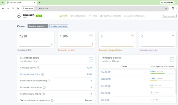Image resolution: width=178 pixels, height=105 pixels.
Task: Open the tab search chevron
Action: [x=3, y=3]
